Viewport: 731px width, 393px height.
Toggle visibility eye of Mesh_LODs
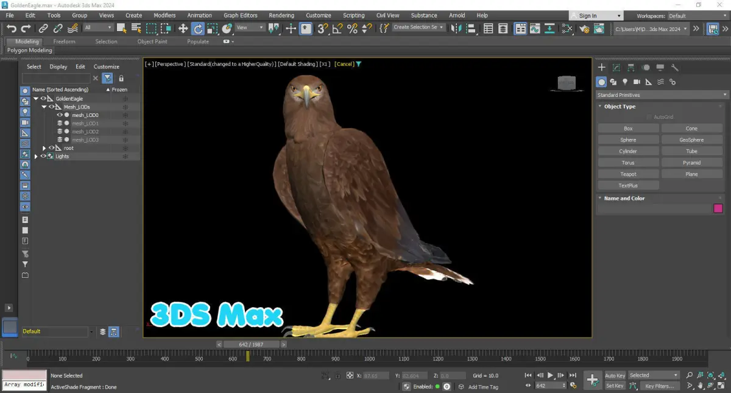pos(52,107)
